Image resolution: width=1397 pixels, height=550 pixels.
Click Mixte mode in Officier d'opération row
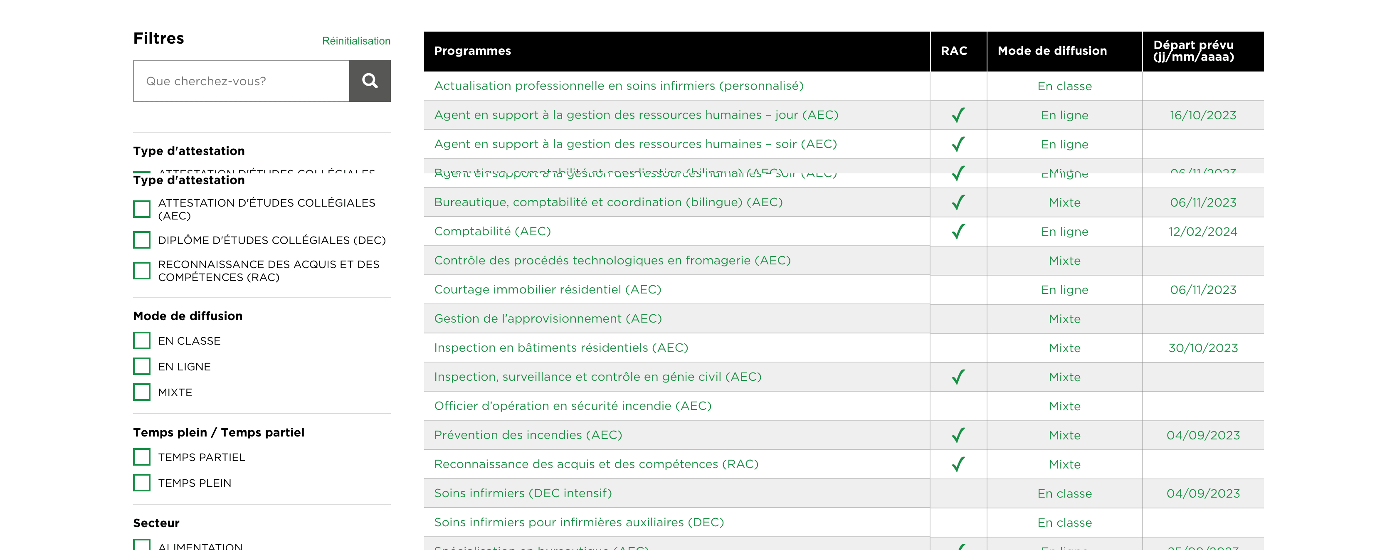click(x=1064, y=406)
